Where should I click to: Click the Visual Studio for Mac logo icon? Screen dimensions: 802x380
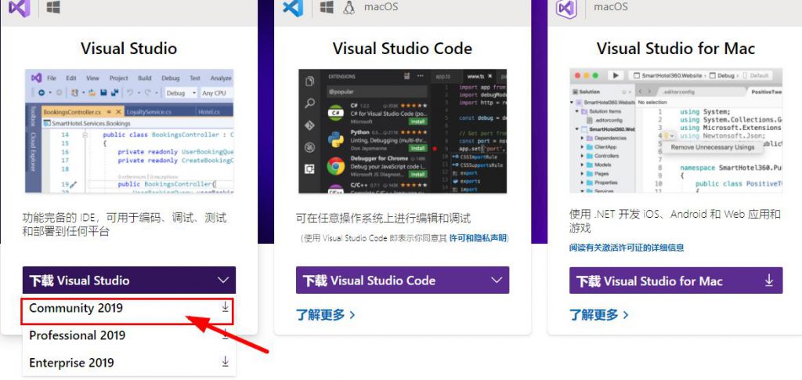(567, 9)
